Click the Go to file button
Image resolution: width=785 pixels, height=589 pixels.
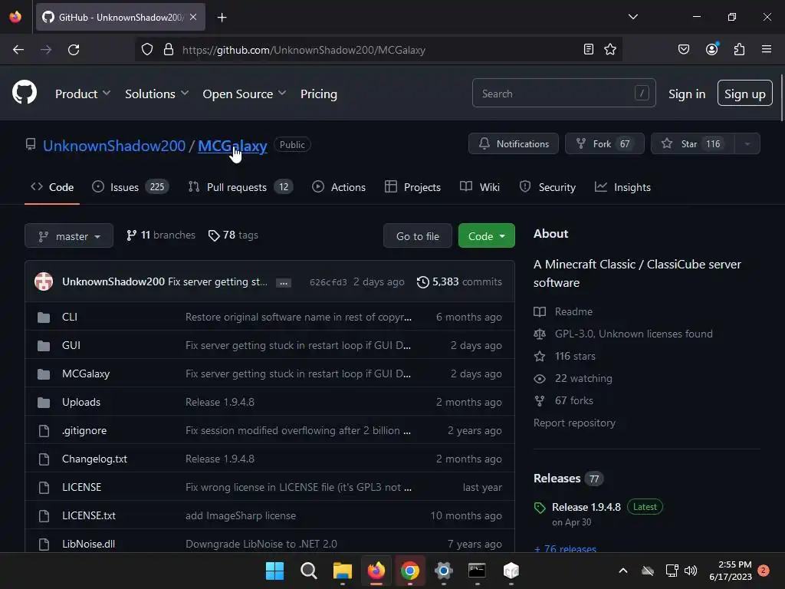coord(418,236)
